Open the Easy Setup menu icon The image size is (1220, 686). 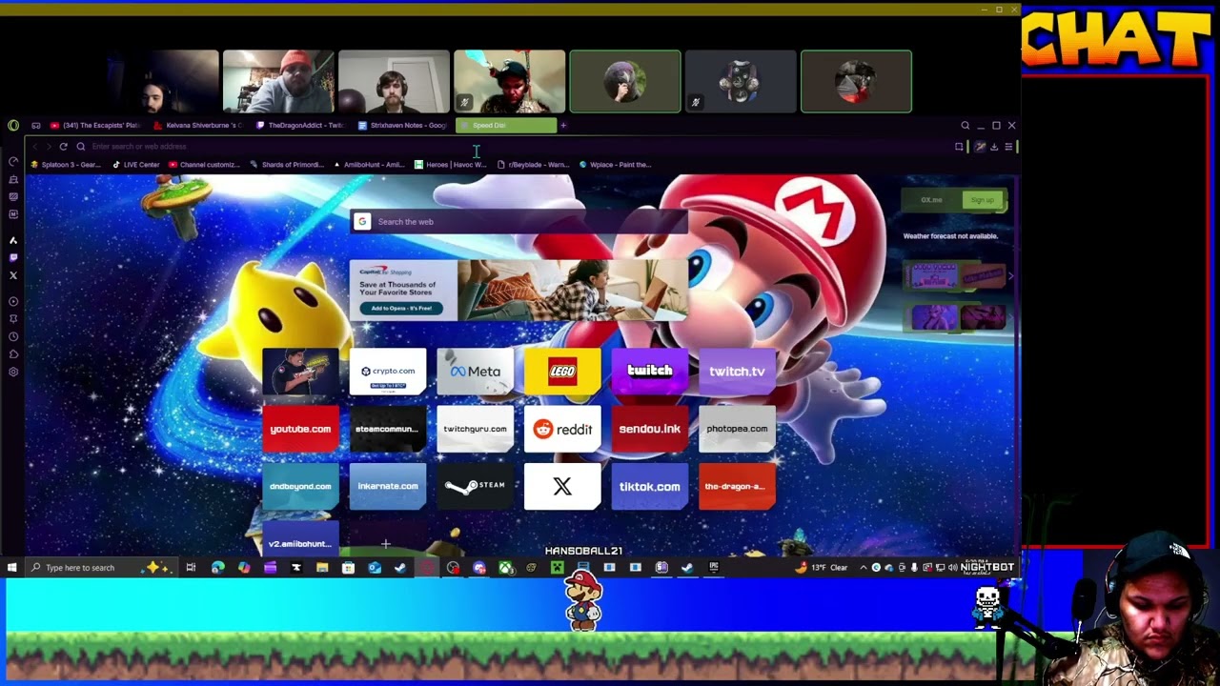pos(1008,147)
